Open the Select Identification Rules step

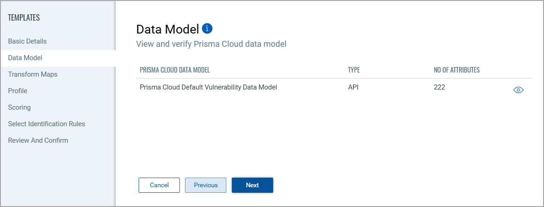pos(46,124)
